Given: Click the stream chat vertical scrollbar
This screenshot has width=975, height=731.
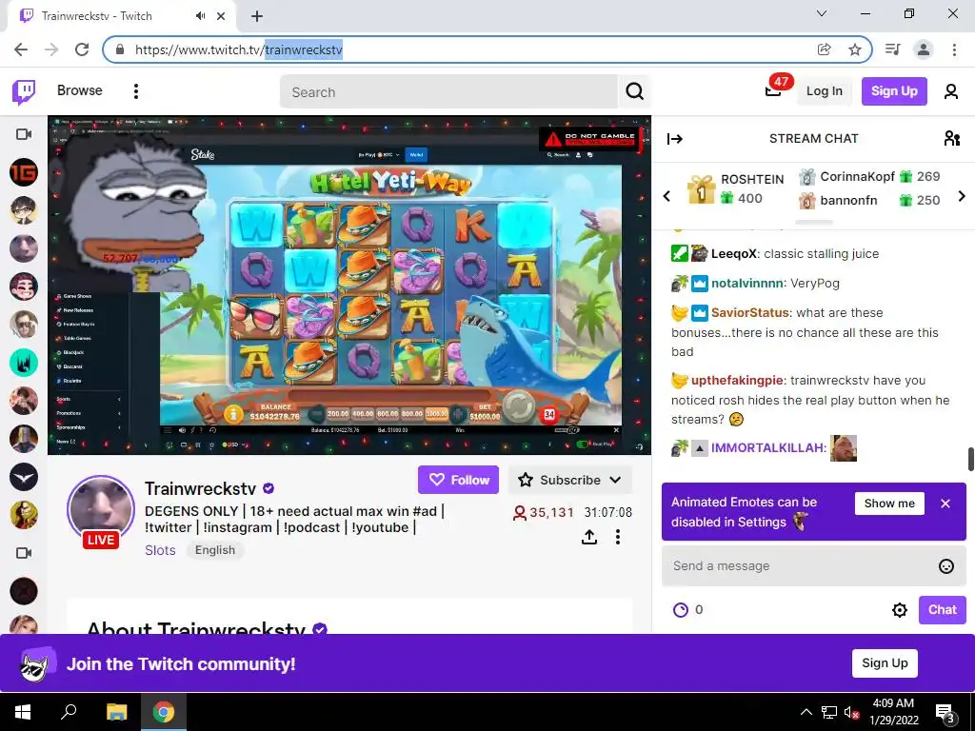Looking at the screenshot, I should [970, 459].
